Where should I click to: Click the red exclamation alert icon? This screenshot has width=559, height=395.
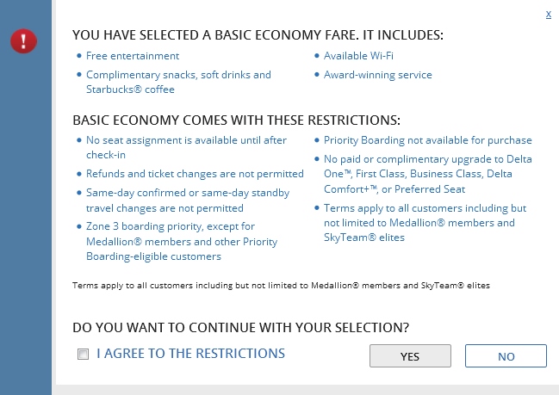tap(24, 40)
